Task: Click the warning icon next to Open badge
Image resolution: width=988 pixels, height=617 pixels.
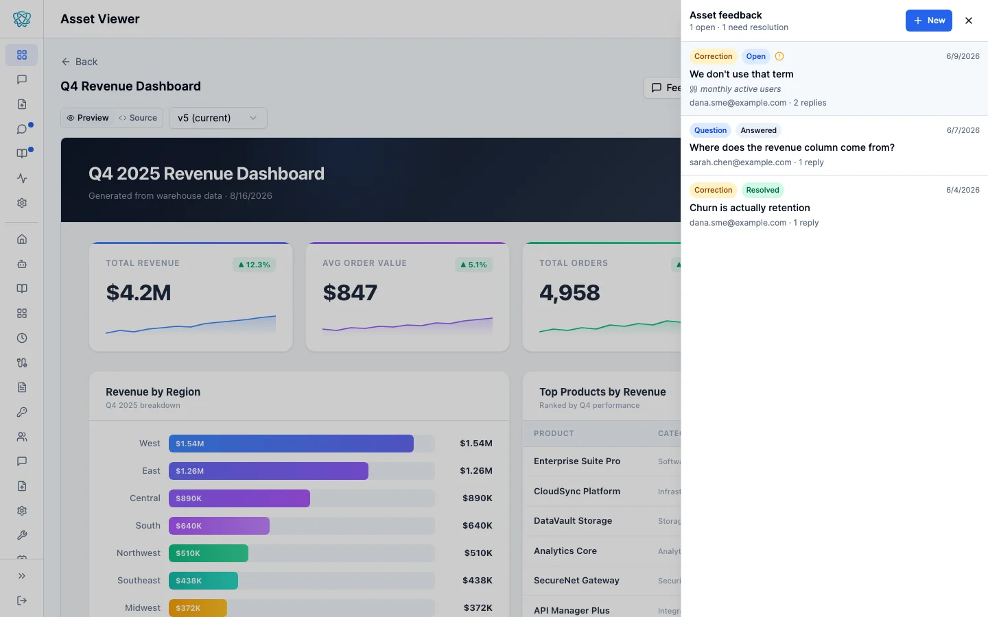Action: 779,56
